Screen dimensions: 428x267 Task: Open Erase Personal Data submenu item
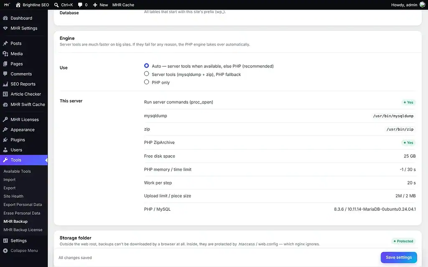[x=22, y=213]
